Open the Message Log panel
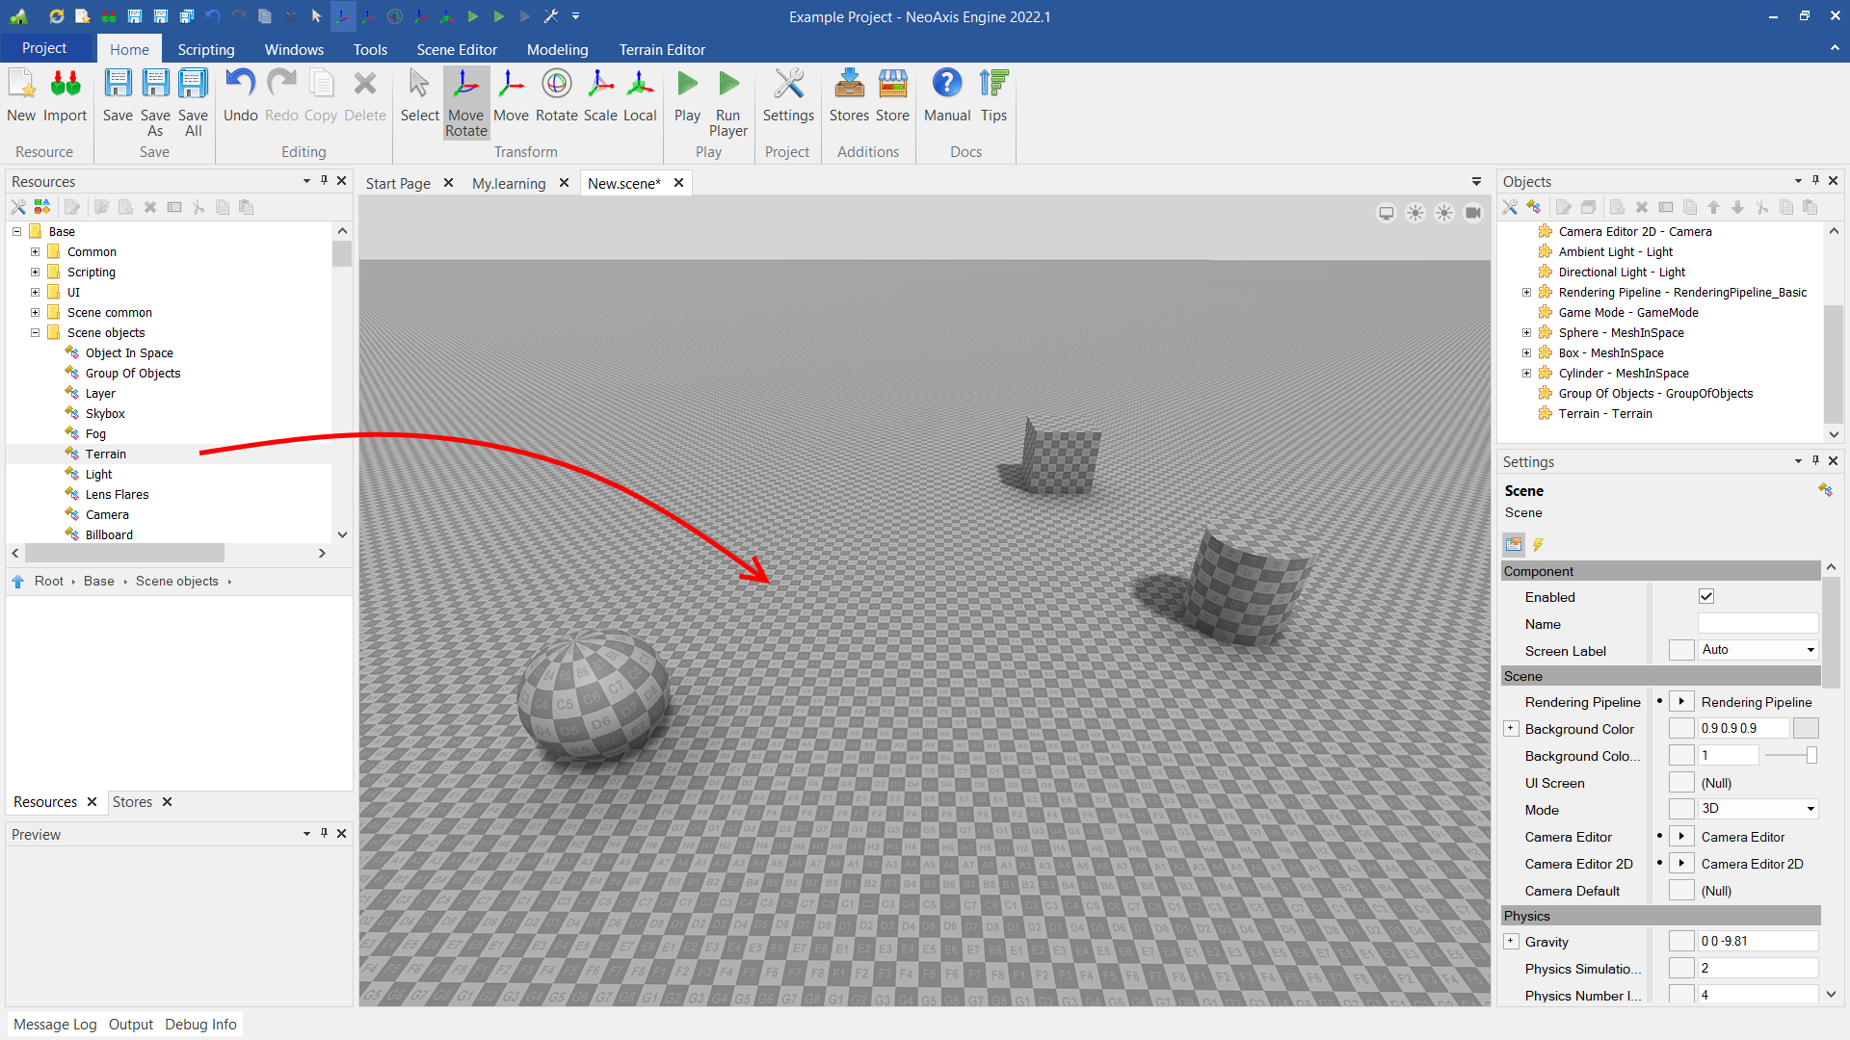This screenshot has width=1850, height=1040. coord(55,1025)
